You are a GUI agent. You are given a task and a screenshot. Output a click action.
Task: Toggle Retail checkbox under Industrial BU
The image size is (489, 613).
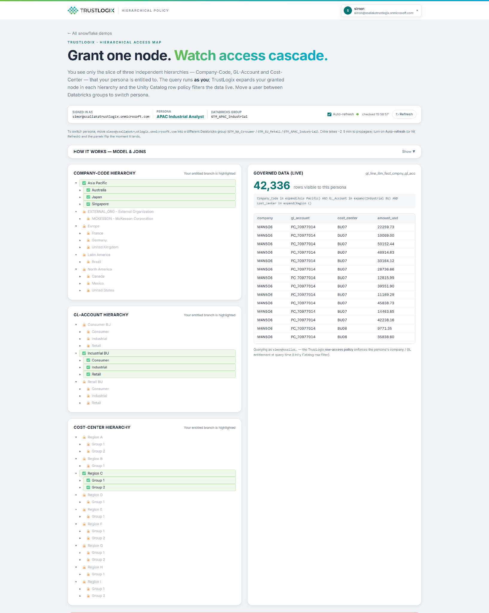coord(88,374)
